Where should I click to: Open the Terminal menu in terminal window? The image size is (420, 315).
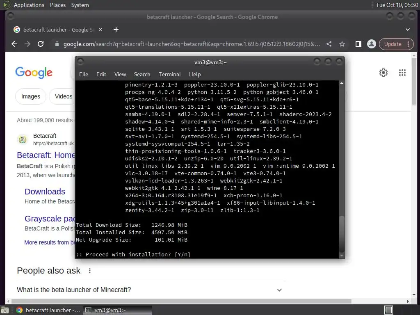coord(169,75)
